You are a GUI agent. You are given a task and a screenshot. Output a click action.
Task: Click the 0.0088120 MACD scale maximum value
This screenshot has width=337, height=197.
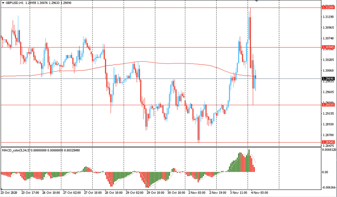coord(329,150)
